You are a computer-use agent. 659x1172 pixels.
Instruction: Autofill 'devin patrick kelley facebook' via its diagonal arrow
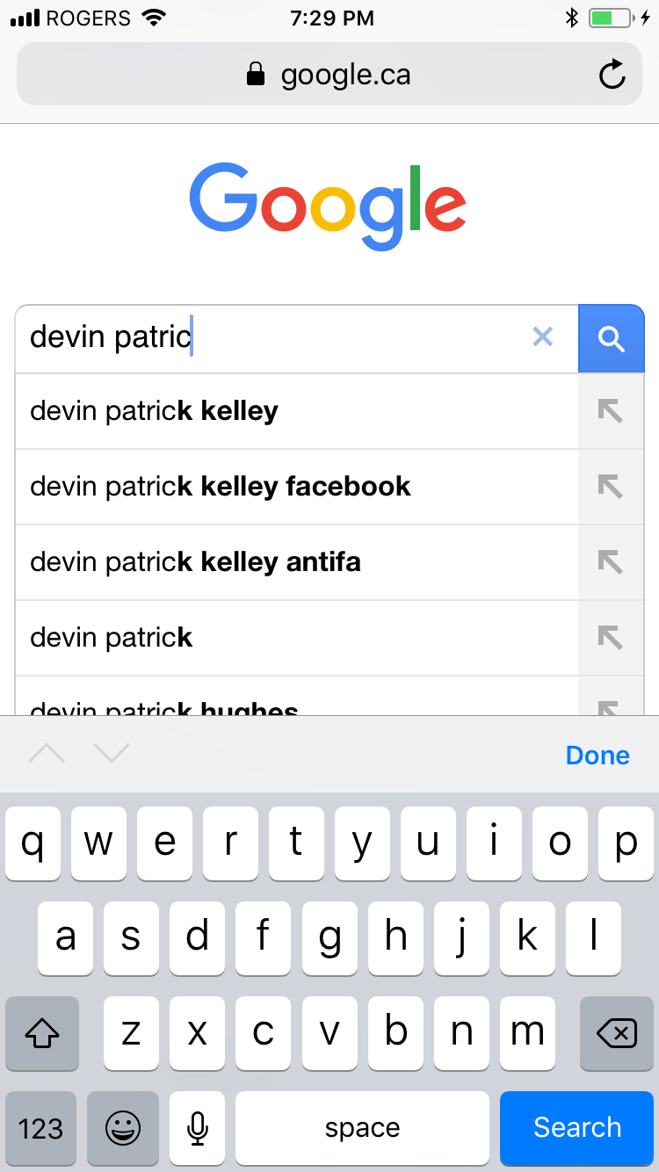(x=611, y=487)
